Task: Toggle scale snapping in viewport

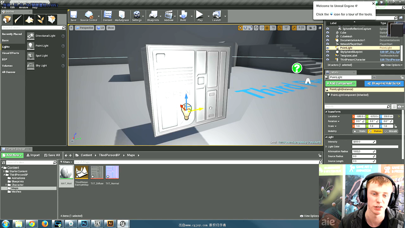Action: (294, 28)
